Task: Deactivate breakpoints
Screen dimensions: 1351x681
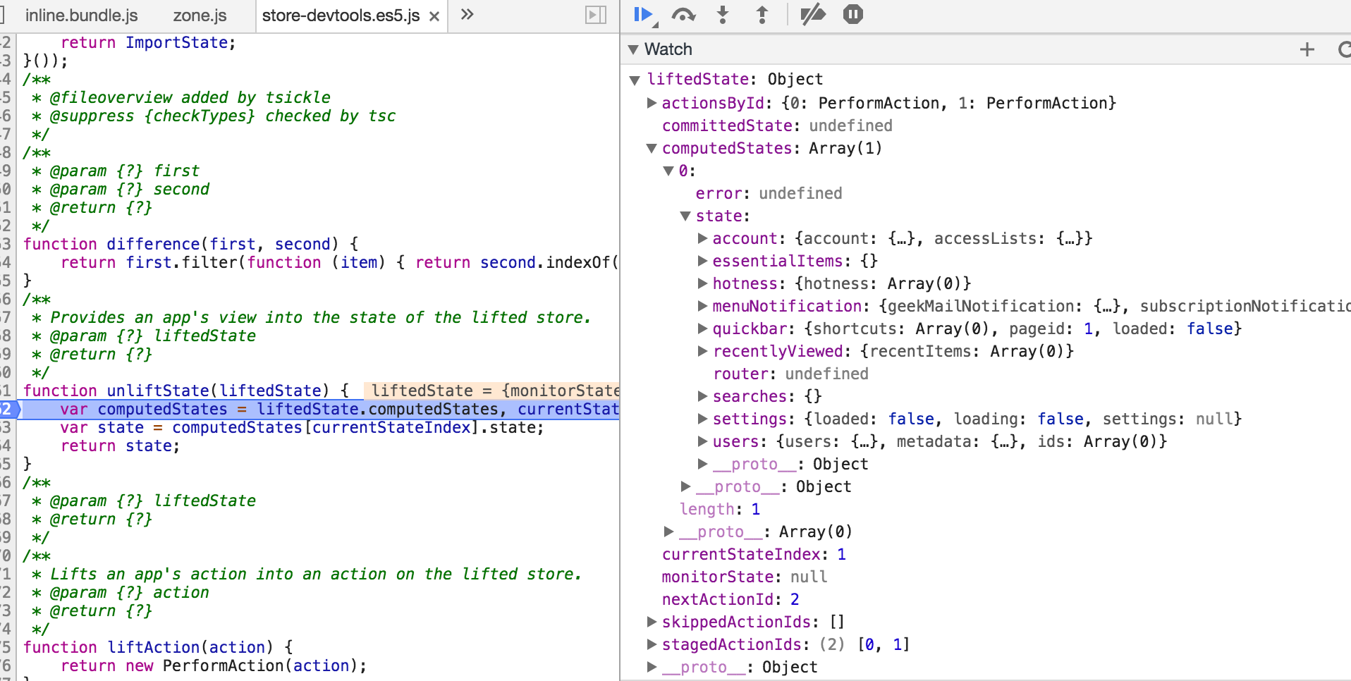Action: (812, 15)
